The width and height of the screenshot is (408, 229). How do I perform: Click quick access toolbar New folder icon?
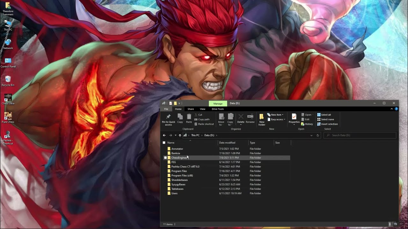(175, 103)
